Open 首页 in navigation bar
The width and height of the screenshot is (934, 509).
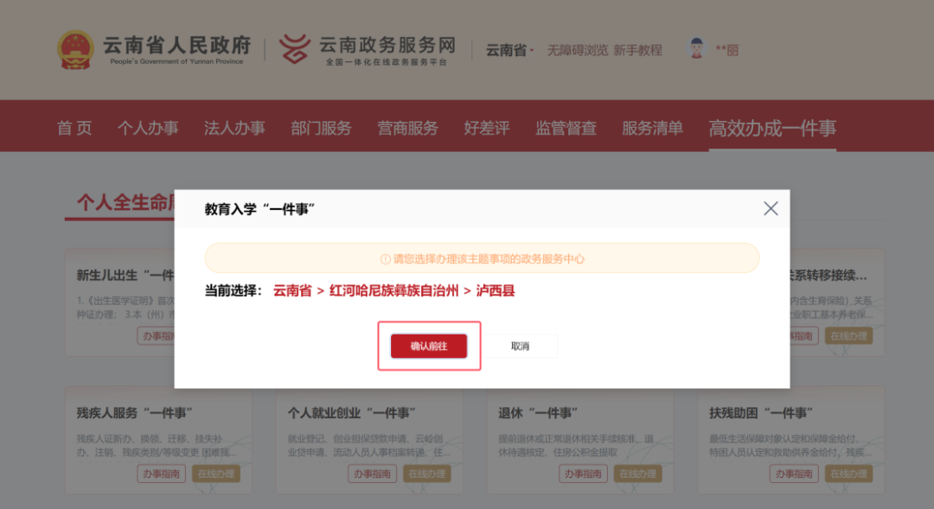74,128
